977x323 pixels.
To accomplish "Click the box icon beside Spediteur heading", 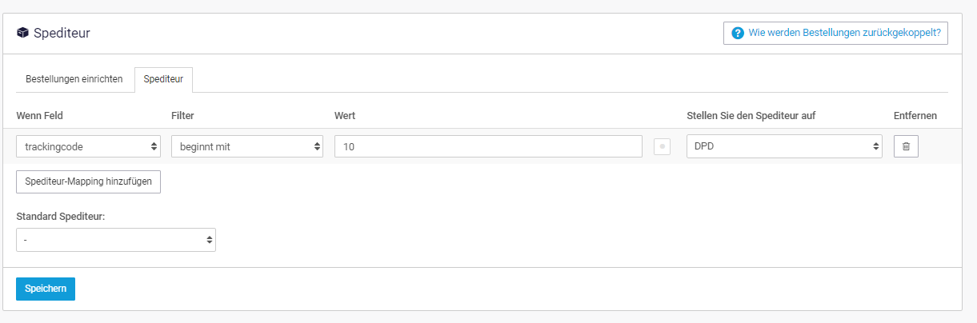I will point(22,33).
